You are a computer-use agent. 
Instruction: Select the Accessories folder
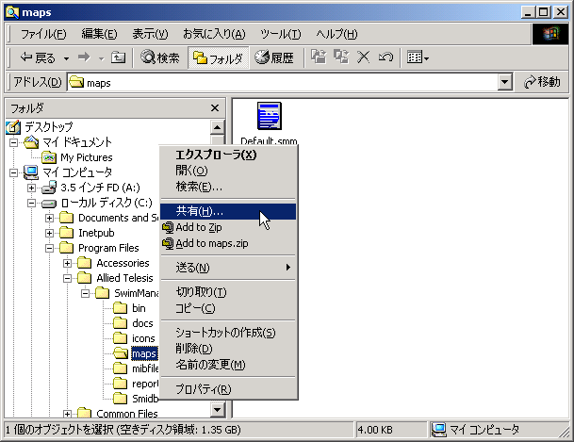(123, 263)
